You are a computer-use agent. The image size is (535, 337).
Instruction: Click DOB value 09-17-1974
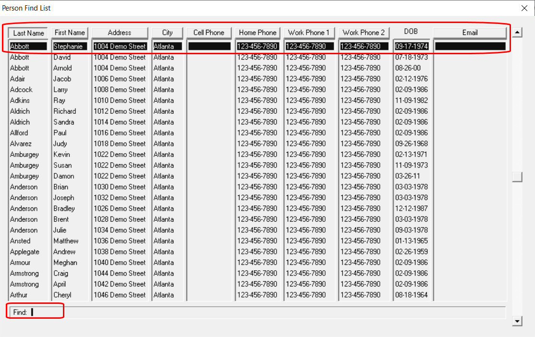[x=412, y=47]
